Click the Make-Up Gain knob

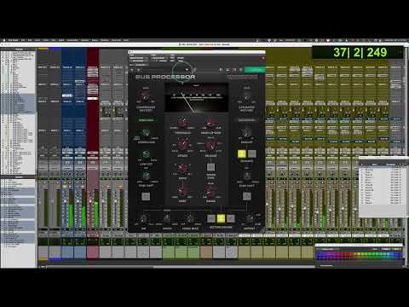coord(210,124)
